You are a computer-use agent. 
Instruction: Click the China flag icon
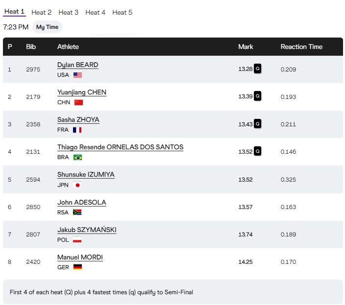coord(78,102)
